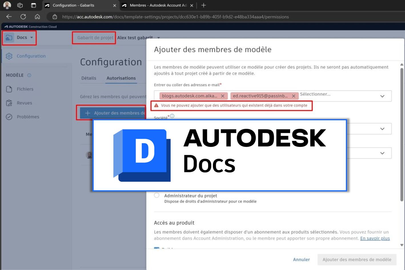The height and width of the screenshot is (270, 405).
Task: Click the info tooltip icon beside Société
Action: point(173,116)
